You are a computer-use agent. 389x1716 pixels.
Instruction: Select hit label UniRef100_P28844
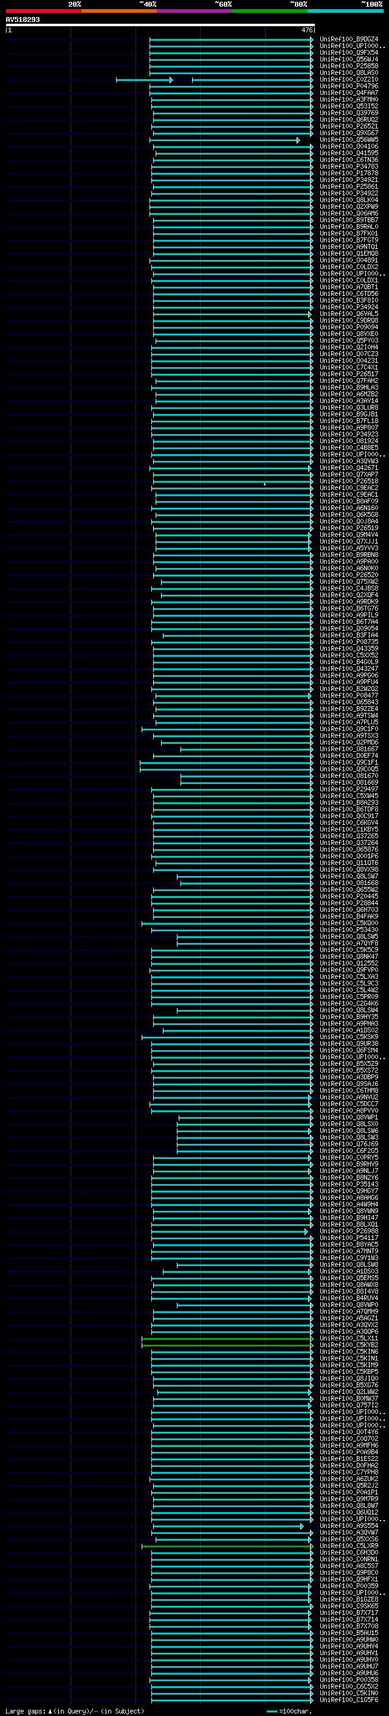point(349,903)
